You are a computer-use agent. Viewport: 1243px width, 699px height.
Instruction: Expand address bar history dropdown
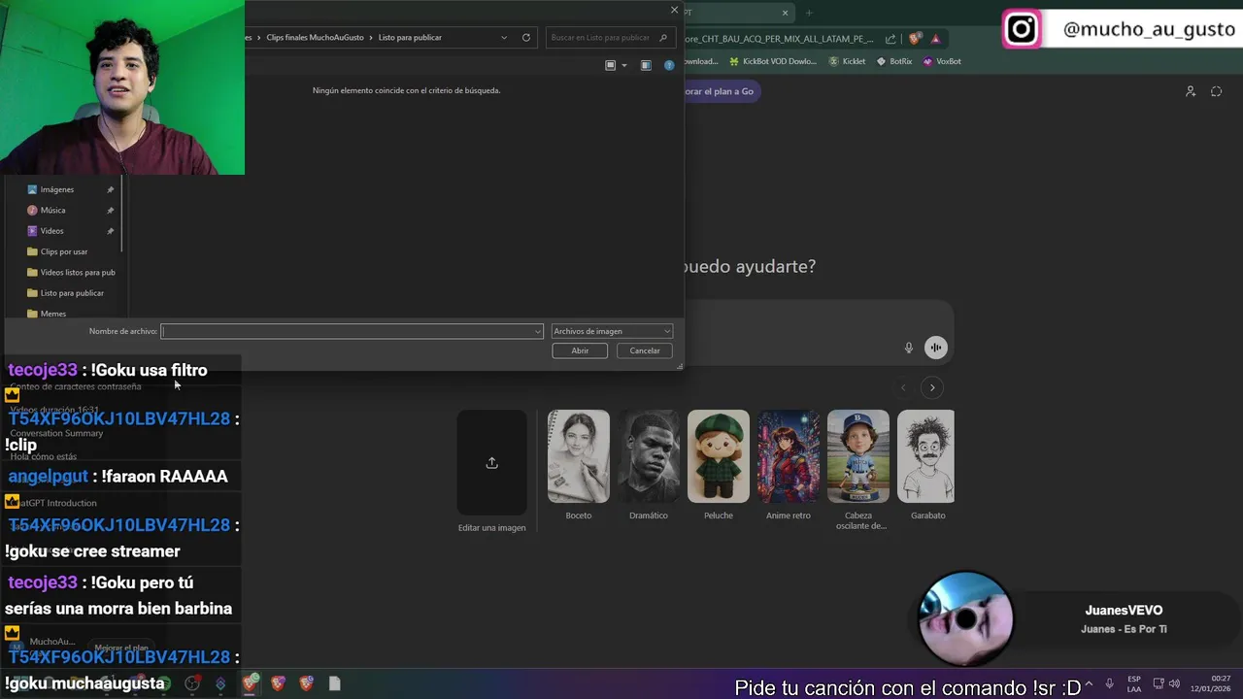(504, 38)
